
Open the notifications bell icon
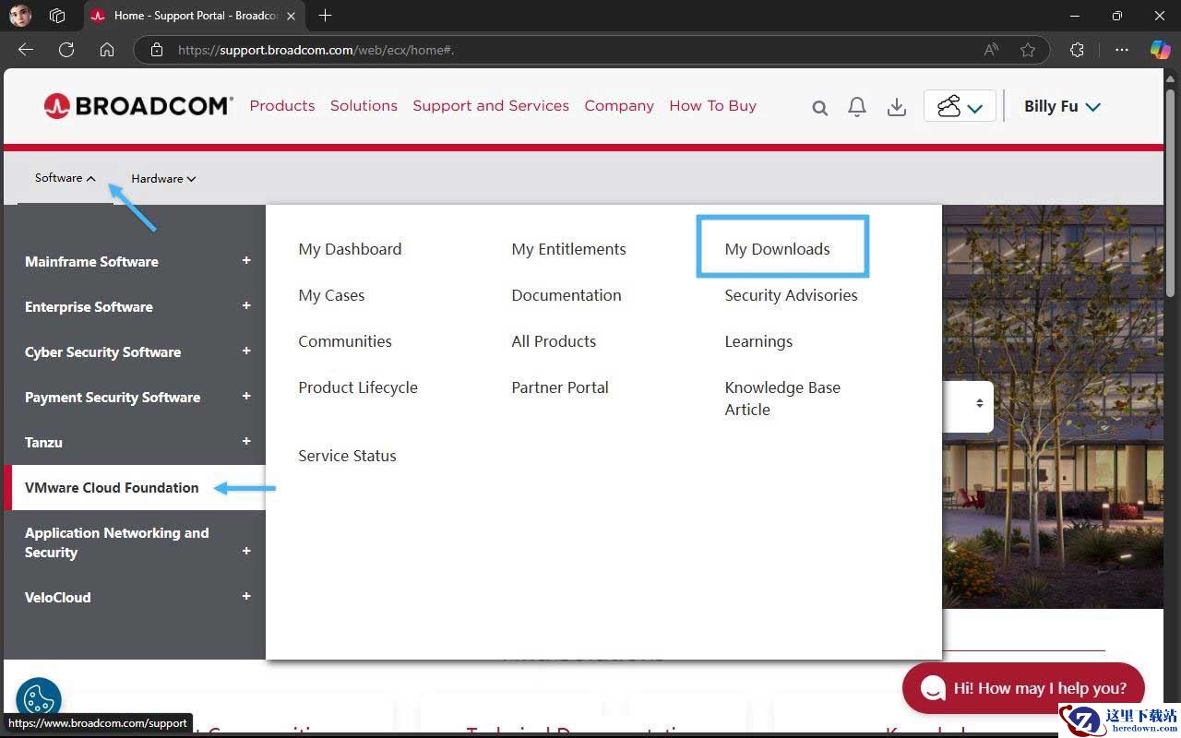pos(857,107)
